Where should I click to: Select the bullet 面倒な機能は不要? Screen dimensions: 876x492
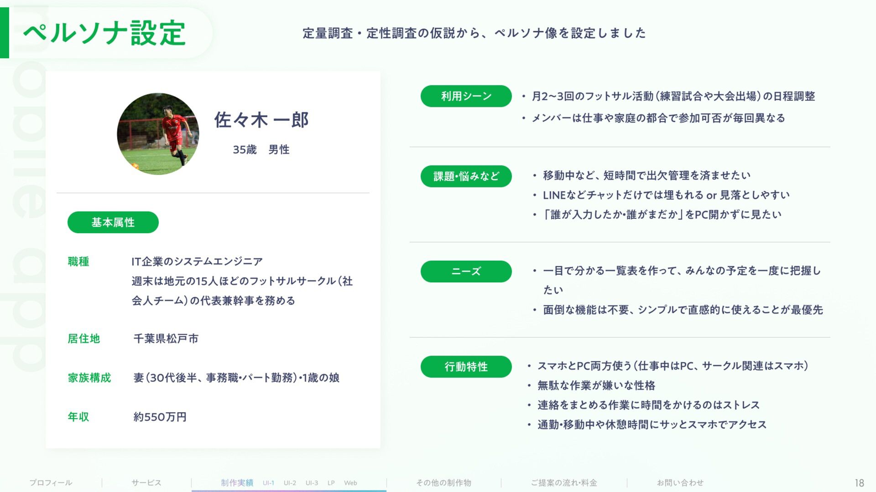coord(683,310)
